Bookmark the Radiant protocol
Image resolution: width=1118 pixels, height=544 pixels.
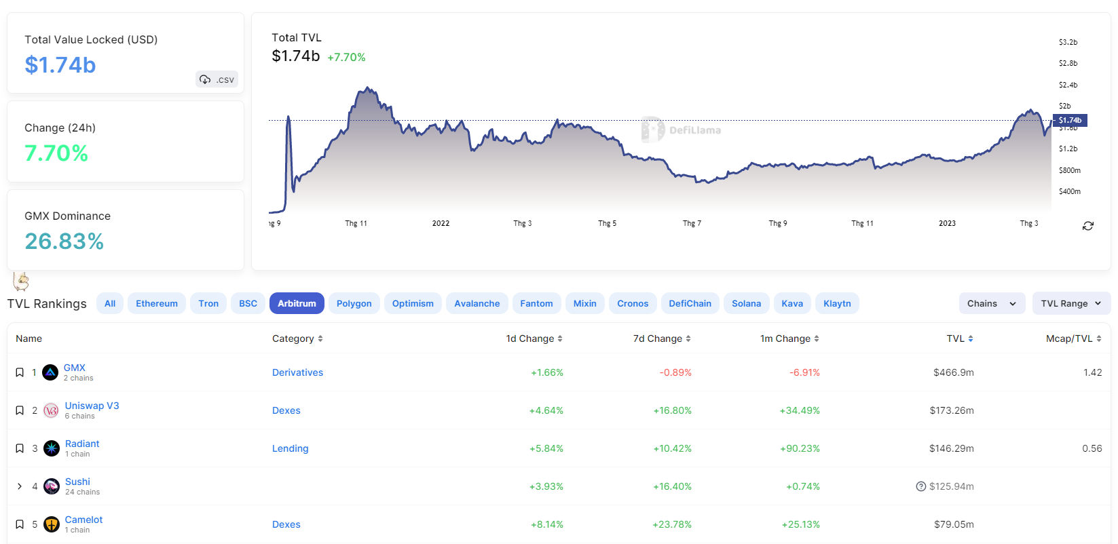tap(20, 448)
